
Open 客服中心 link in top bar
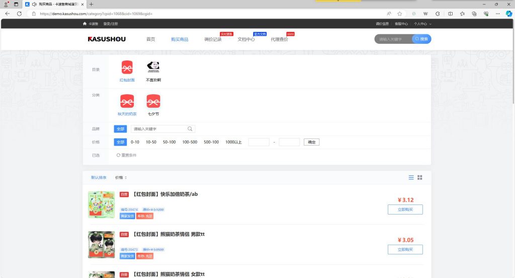(x=401, y=24)
